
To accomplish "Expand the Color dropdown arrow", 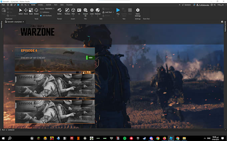I will (92, 16).
